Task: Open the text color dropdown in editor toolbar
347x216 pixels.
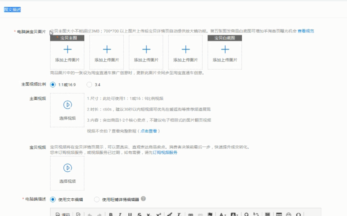Action: [x=223, y=214]
